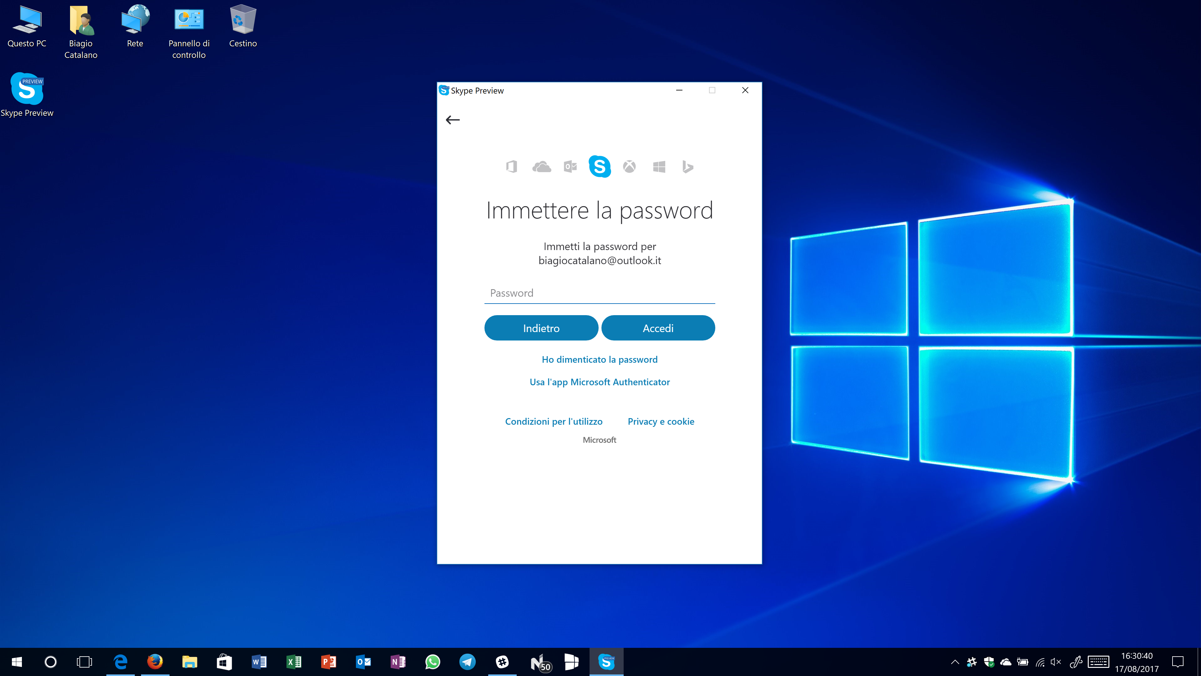This screenshot has width=1201, height=676.
Task: Open File Explorer from taskbar
Action: tap(190, 662)
